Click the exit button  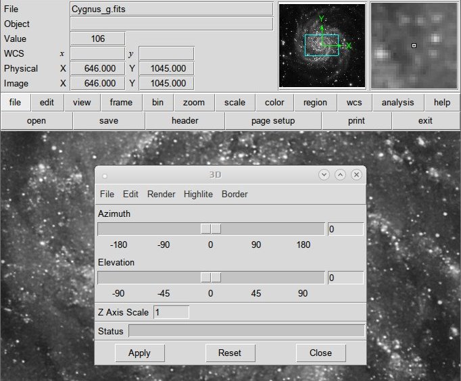(x=425, y=121)
